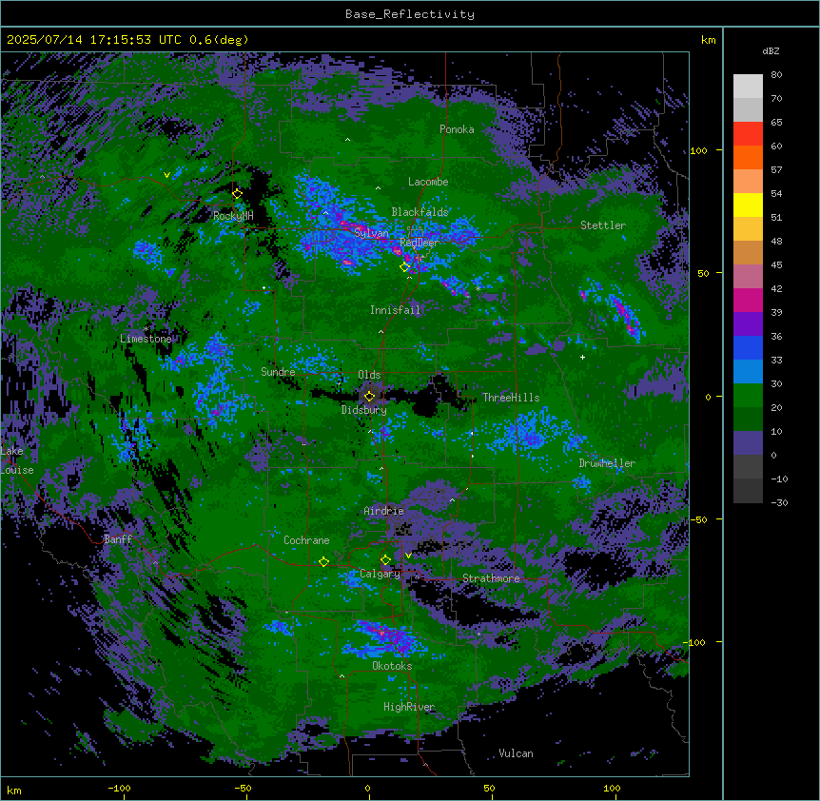Click the 100 tick on the right axis

tap(698, 150)
